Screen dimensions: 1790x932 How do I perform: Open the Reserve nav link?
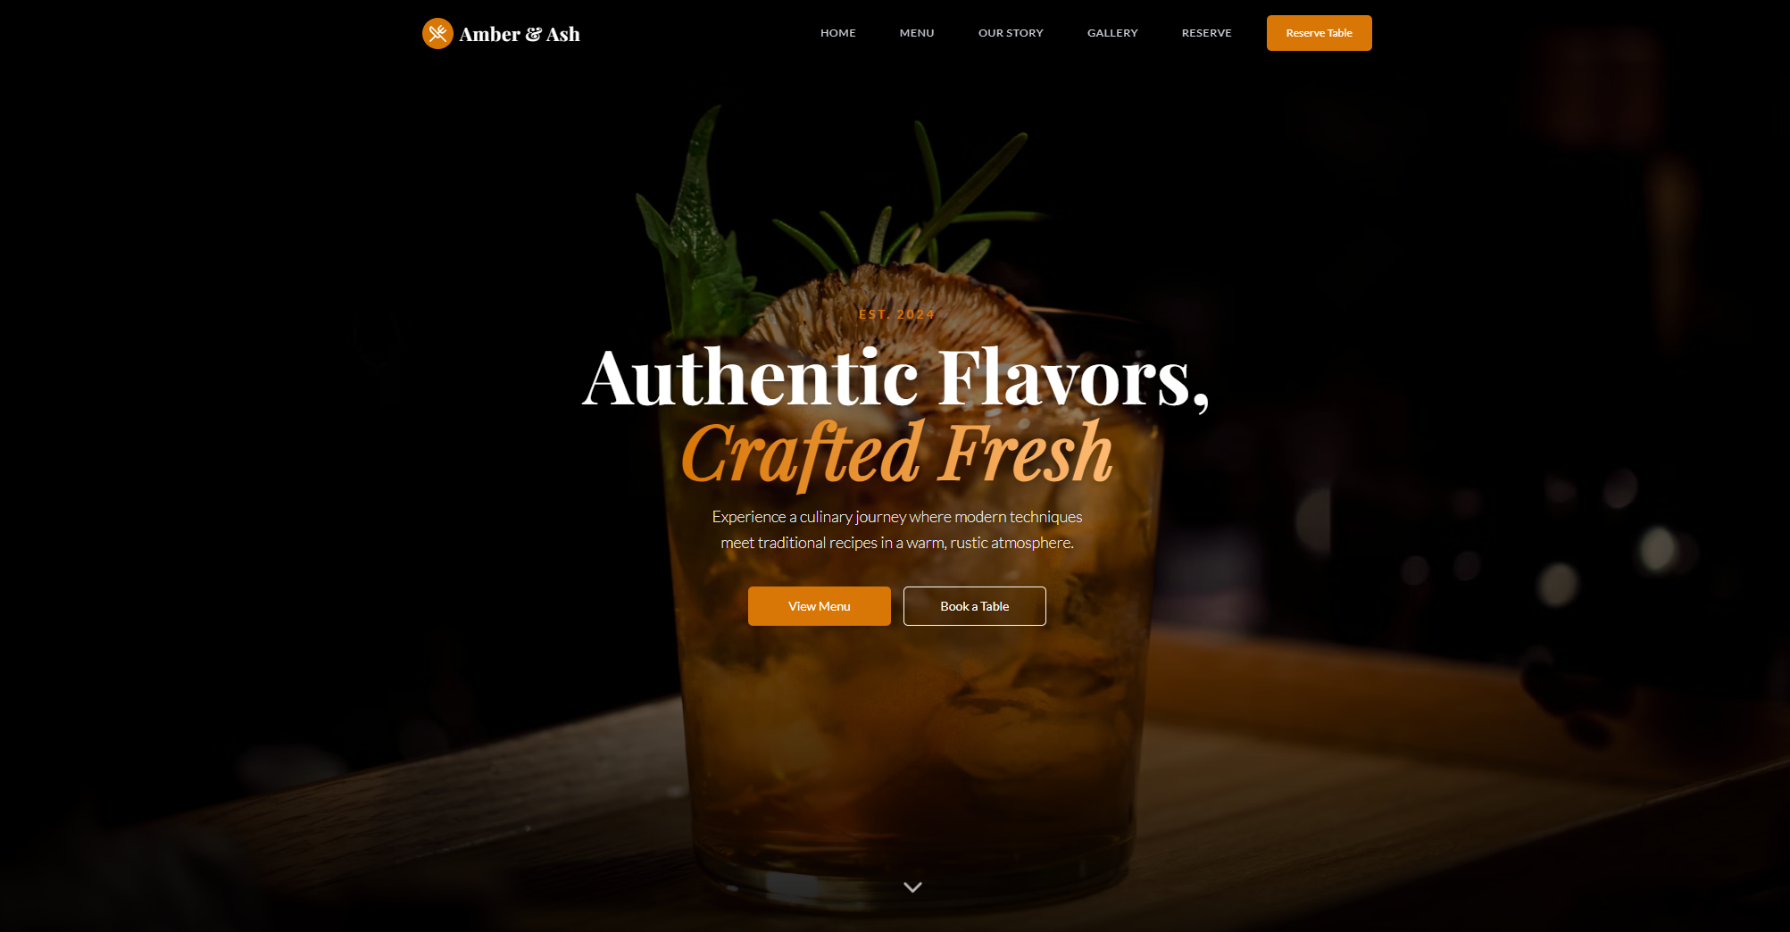(x=1206, y=33)
